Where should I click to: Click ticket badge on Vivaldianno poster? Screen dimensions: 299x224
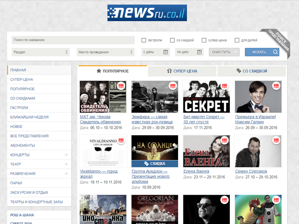click(121, 140)
